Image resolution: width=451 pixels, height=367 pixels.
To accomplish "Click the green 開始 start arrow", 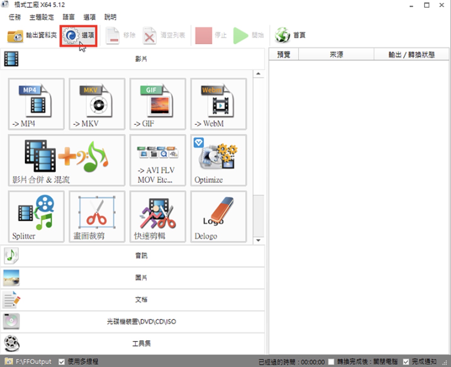I will [x=248, y=36].
